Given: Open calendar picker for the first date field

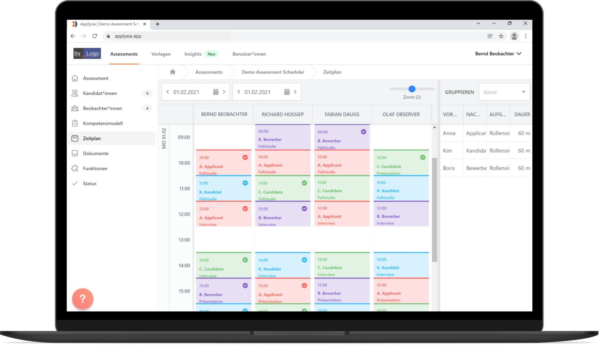Looking at the screenshot, I should coord(216,92).
